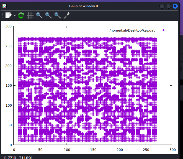Close Gnuplot window 0
The image size is (183, 159).
[175, 6]
